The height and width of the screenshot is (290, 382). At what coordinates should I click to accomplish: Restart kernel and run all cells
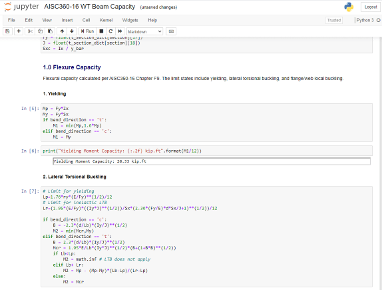coord(120,31)
